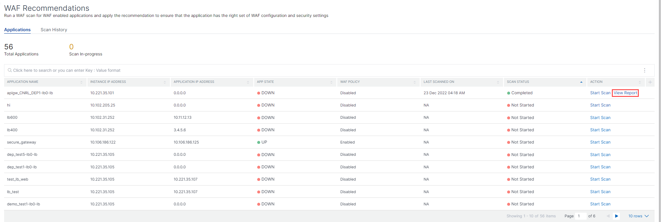Click application name demo_test1-lb0-lb
The image size is (661, 222).
(x=23, y=204)
